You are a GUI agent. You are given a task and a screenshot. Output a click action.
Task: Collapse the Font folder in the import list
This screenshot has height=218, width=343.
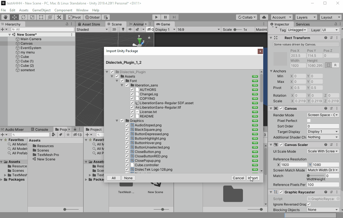117,81
